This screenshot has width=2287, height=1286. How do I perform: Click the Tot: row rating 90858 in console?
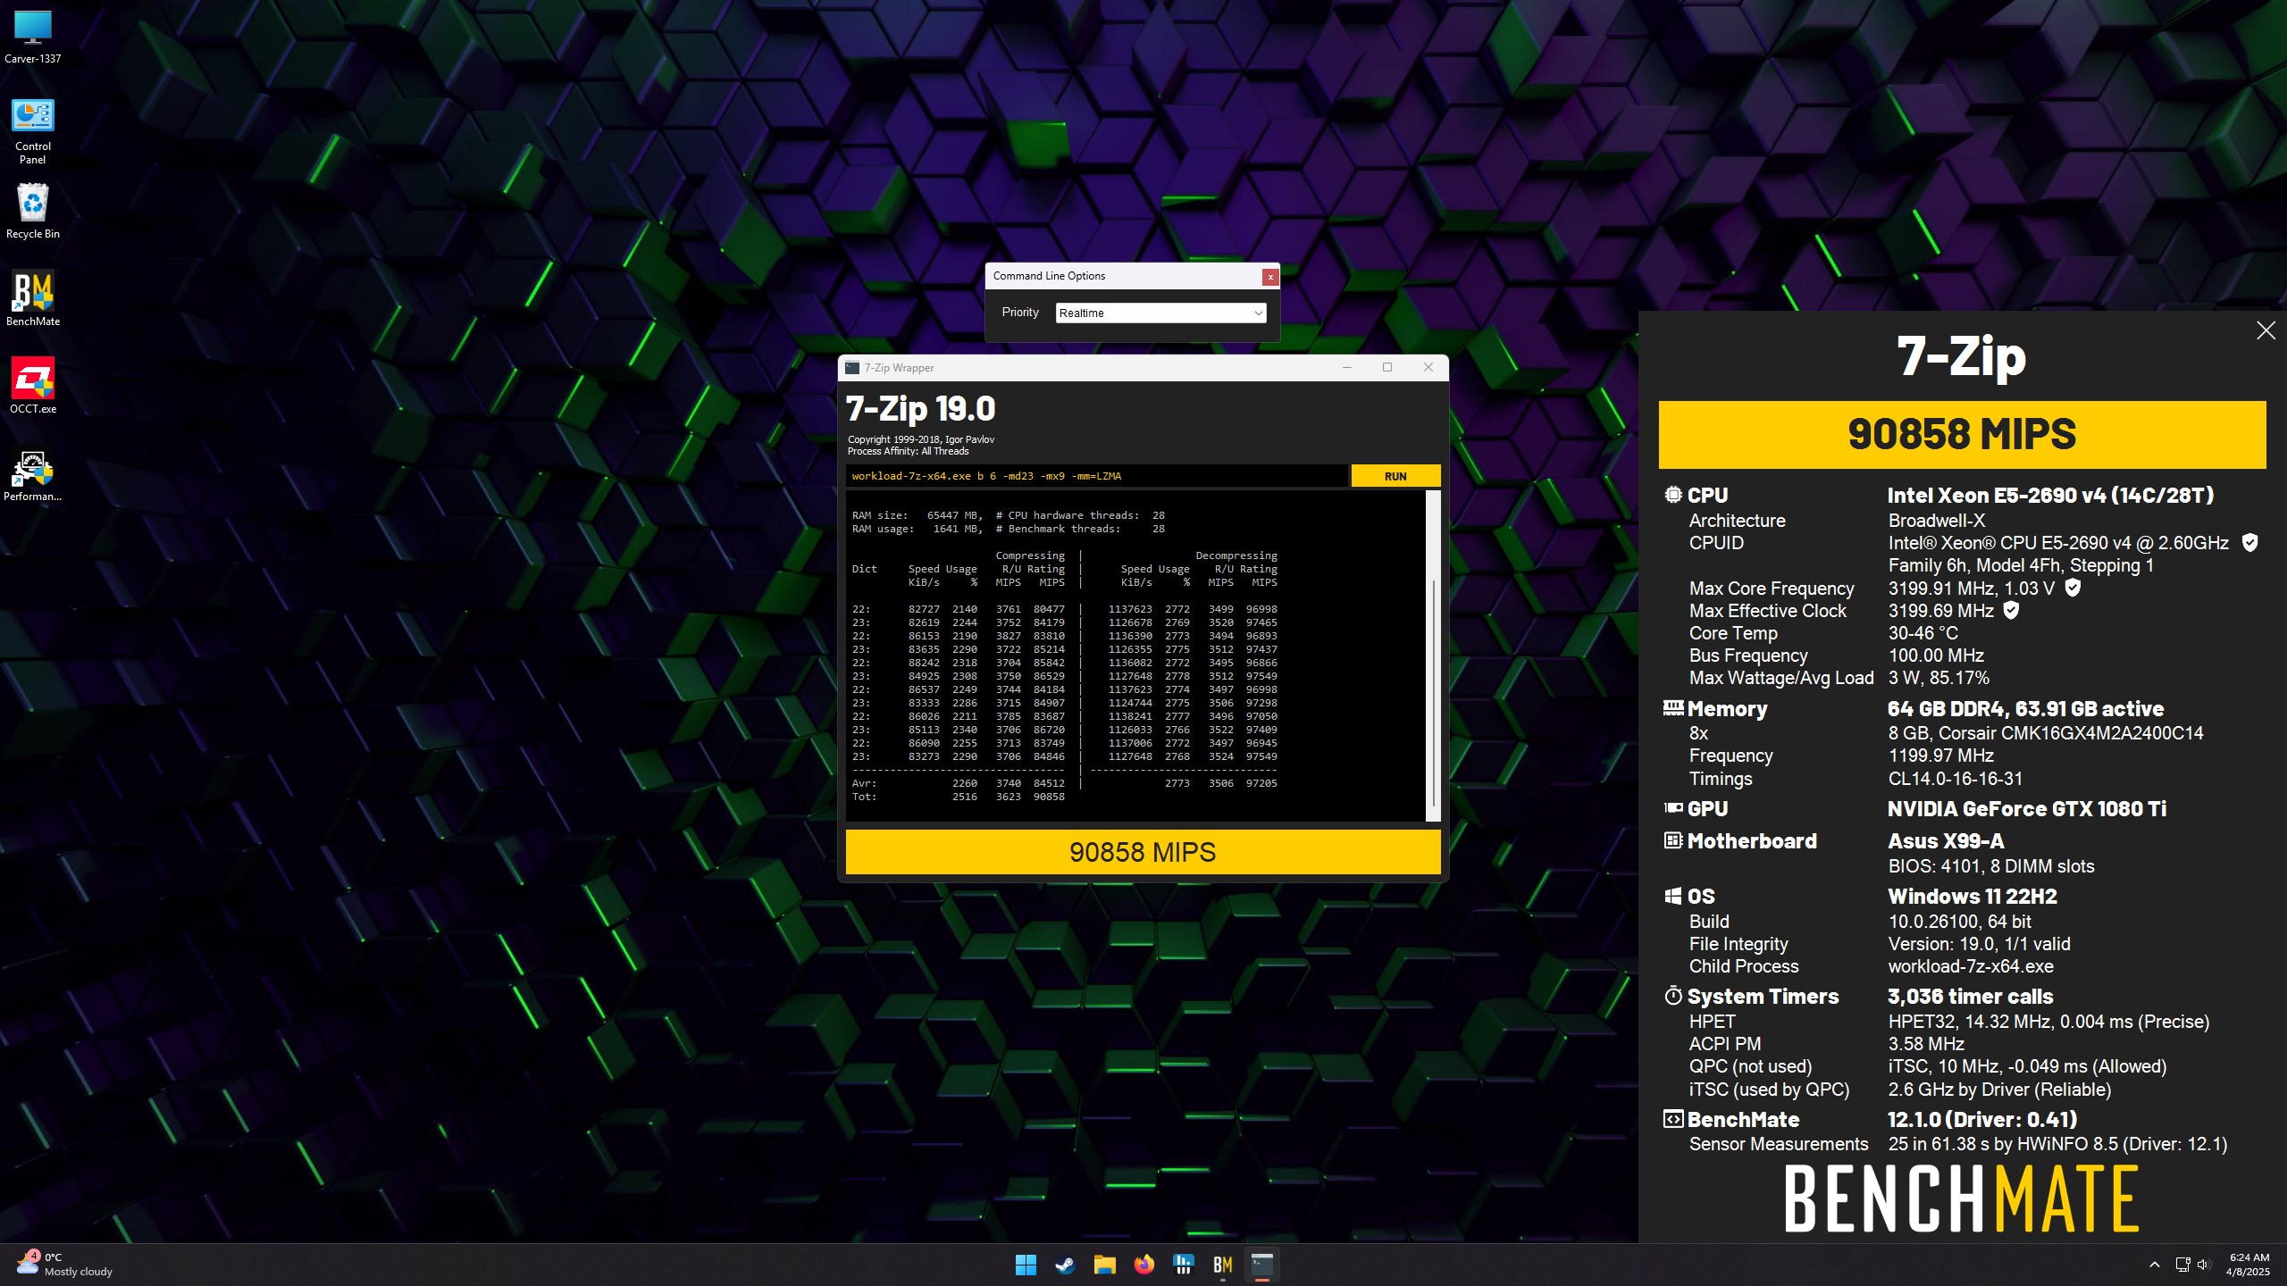click(x=1049, y=797)
